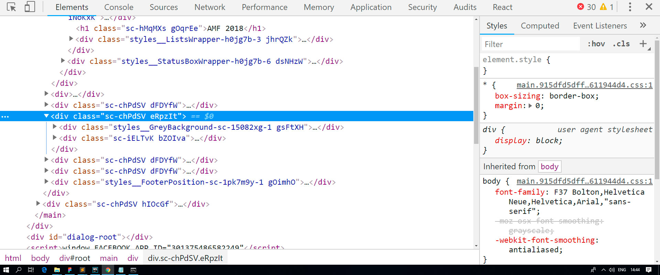660x275 pixels.
Task: Switch to Figma in the taskbar
Action: point(70,270)
